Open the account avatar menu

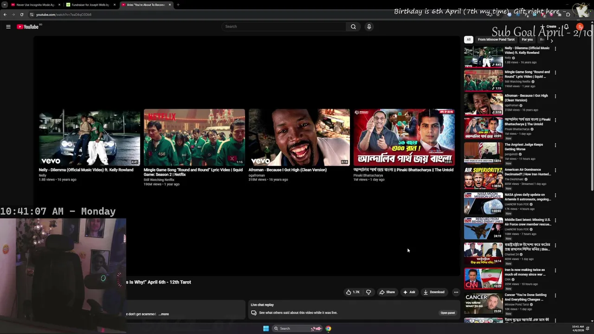pyautogui.click(x=580, y=27)
